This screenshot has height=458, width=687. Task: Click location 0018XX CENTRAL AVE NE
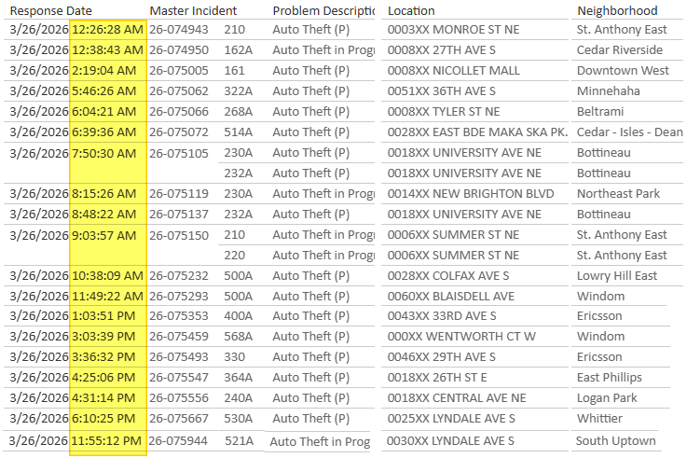click(x=457, y=398)
